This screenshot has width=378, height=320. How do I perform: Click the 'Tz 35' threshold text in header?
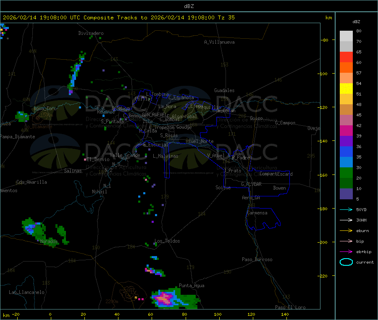click(226, 18)
